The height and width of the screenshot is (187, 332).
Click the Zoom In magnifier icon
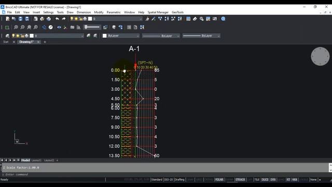tap(16, 27)
